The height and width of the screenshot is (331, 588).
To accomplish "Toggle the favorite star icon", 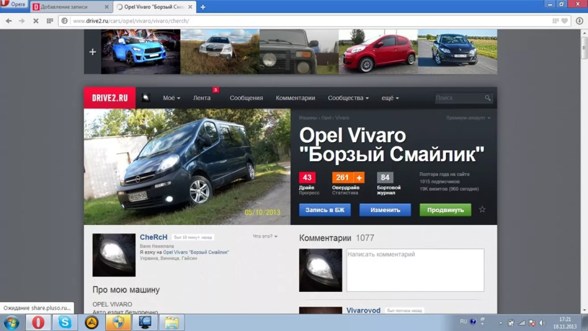I will click(x=482, y=209).
